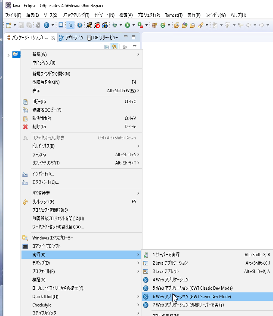
Task: Open dropdown next to GWT toolbar icon
Action: pyautogui.click(x=52, y=25)
